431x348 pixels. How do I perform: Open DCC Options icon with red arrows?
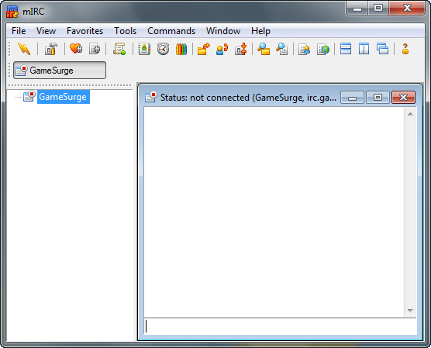[241, 49]
